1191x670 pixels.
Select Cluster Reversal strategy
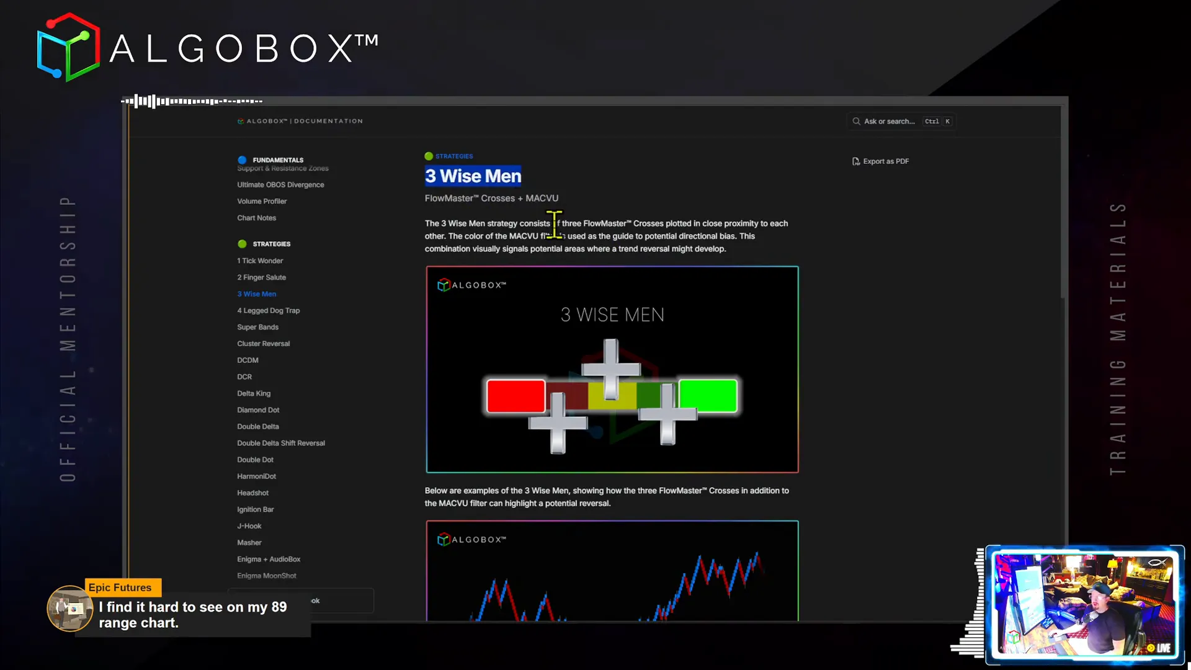pyautogui.click(x=264, y=344)
